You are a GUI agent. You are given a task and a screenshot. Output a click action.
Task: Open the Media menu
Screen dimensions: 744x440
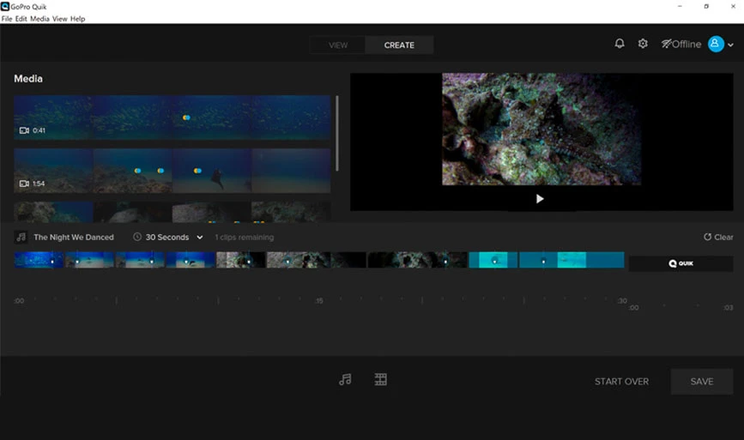coord(39,19)
